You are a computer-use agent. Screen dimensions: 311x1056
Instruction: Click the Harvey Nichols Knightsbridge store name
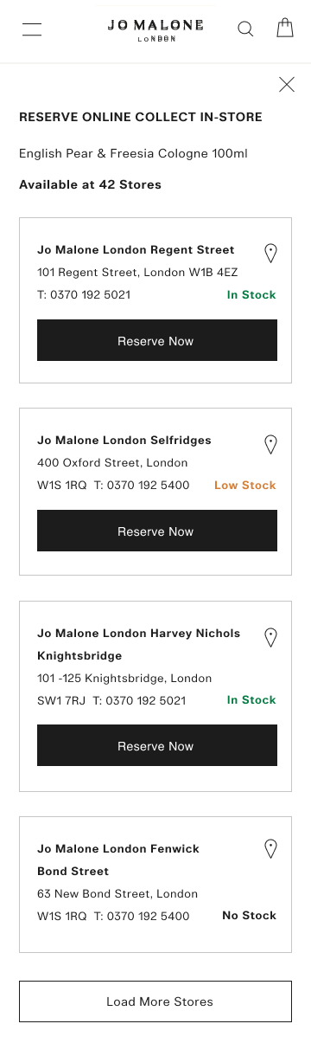139,645
